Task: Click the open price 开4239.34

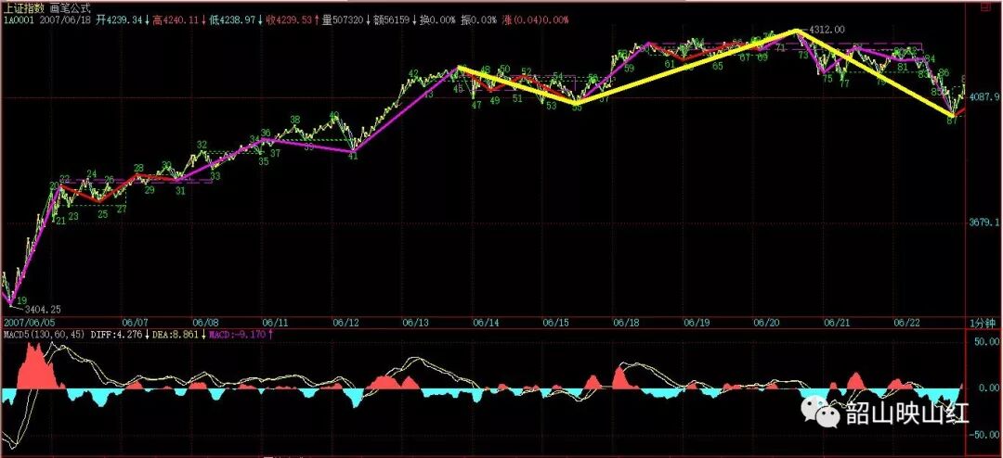Action: [x=120, y=20]
